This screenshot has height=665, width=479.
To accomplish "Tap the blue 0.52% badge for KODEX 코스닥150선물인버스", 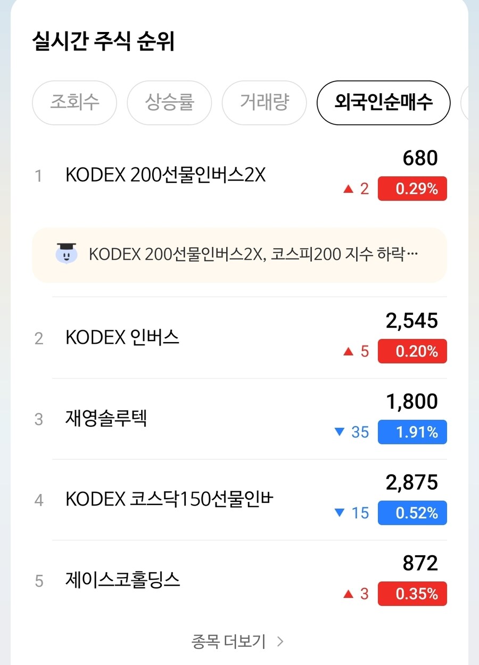I will [x=412, y=513].
